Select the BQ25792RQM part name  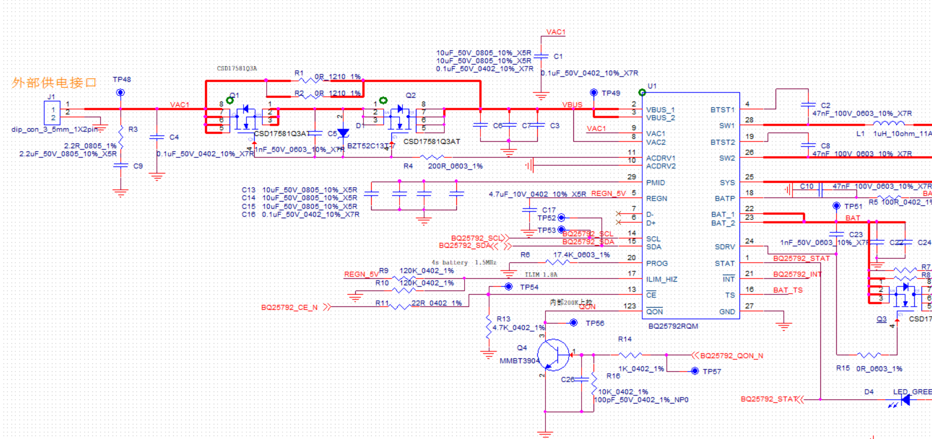[x=673, y=326]
